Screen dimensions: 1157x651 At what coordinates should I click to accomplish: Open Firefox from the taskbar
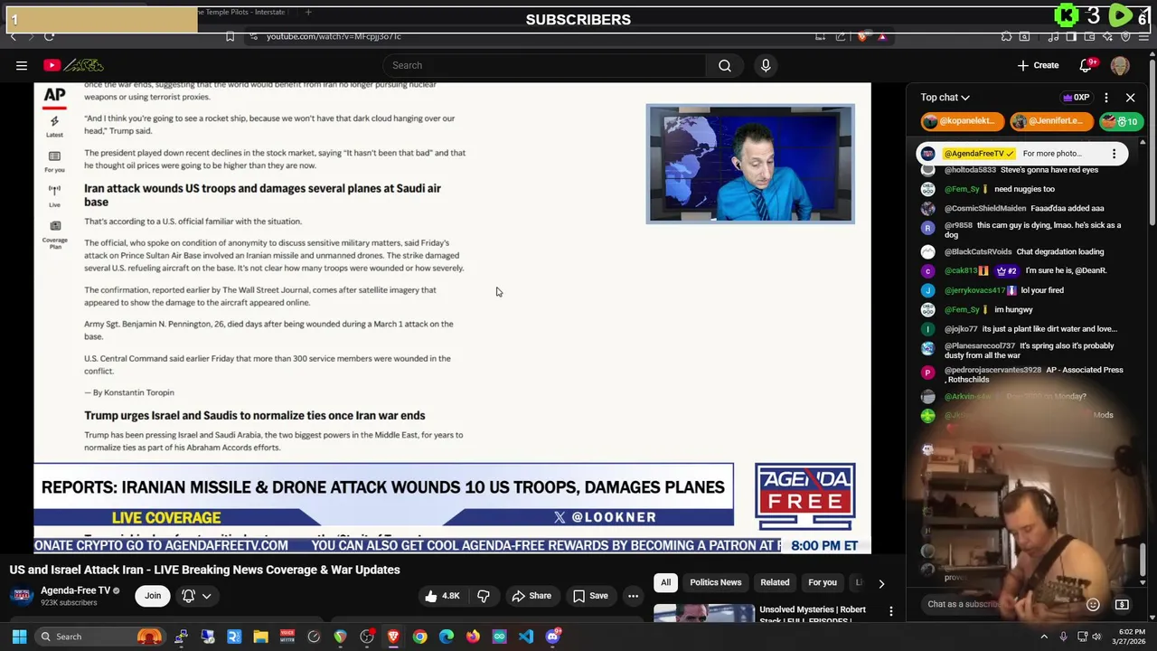(x=473, y=637)
